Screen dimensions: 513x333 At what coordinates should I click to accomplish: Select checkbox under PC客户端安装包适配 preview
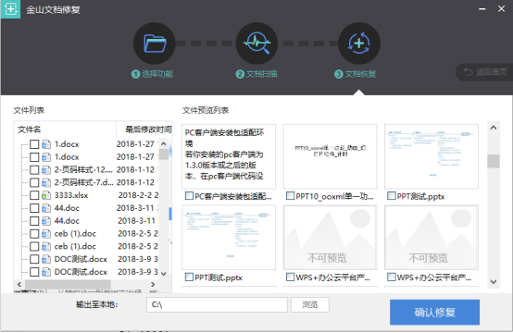[189, 196]
